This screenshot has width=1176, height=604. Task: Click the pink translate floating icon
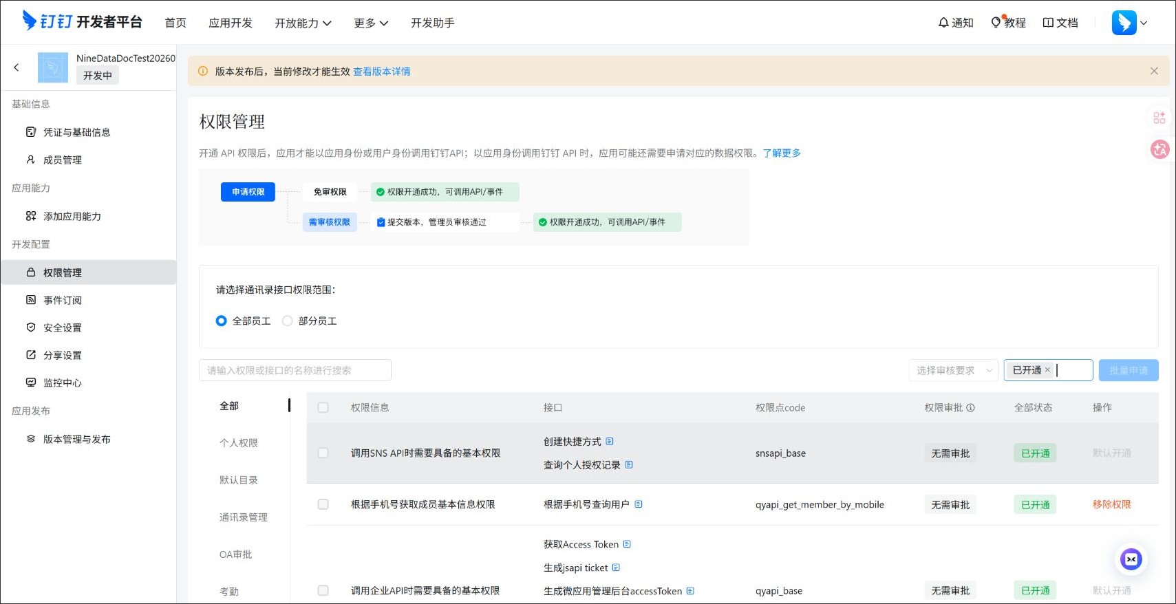click(1160, 149)
